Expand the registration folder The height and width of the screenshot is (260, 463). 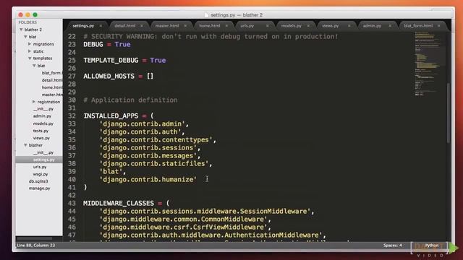tap(34, 102)
